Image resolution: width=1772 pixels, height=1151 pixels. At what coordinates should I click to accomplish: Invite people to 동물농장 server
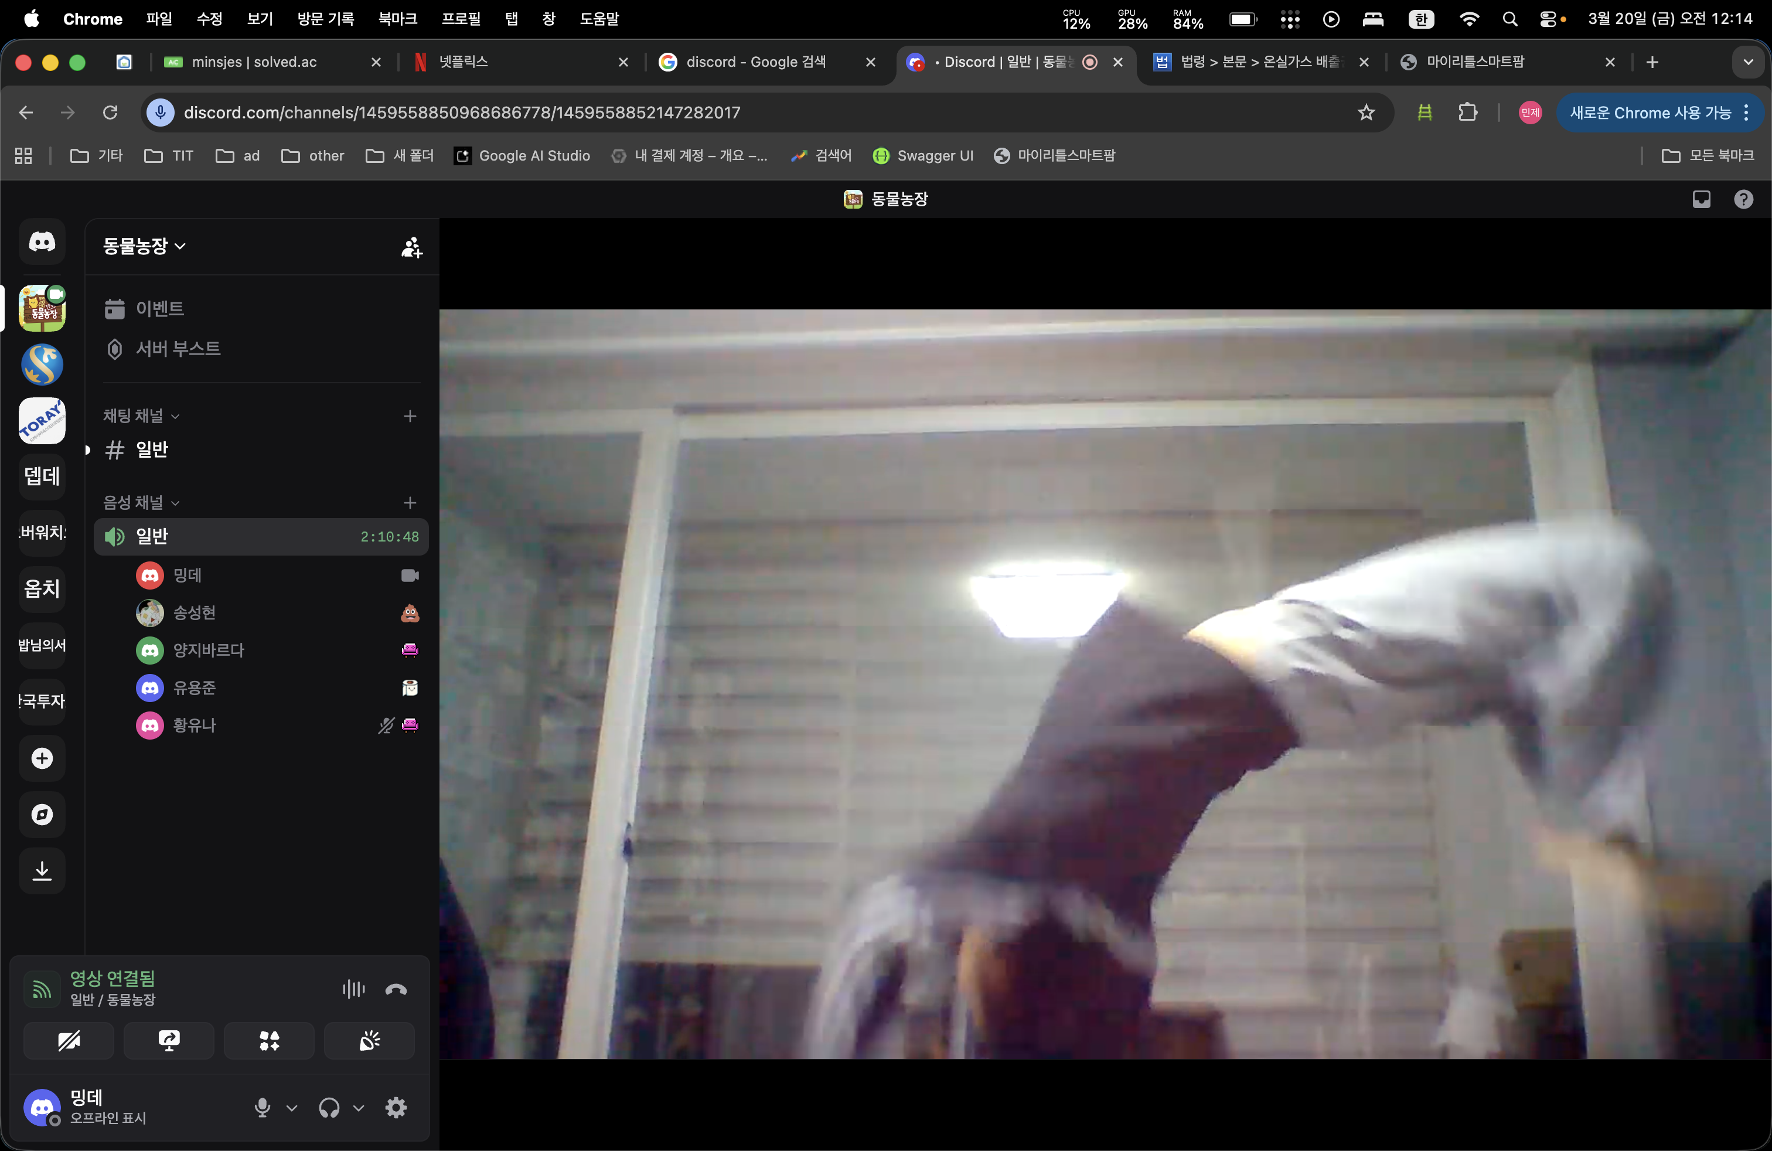point(411,247)
